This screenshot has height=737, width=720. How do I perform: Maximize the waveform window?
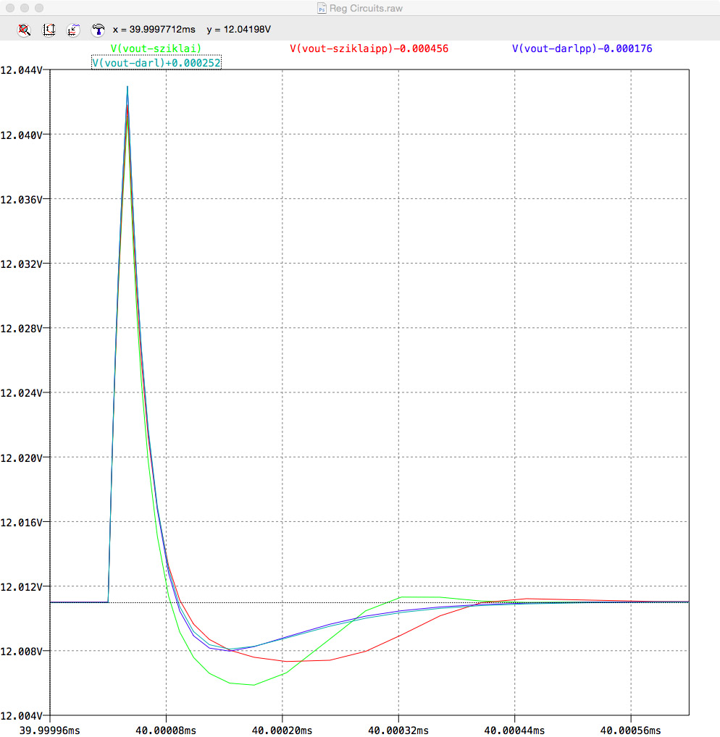point(39,8)
